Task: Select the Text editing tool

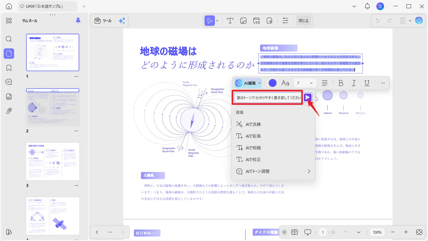Action: coord(230,21)
